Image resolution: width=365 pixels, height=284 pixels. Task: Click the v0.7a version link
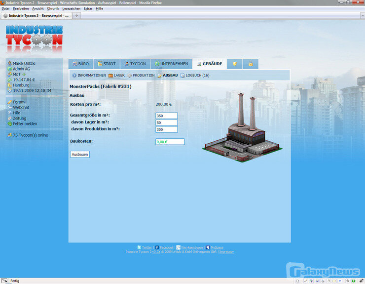[x=156, y=251]
